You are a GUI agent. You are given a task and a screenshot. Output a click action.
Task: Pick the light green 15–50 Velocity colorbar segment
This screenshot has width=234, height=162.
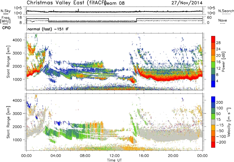(213, 116)
